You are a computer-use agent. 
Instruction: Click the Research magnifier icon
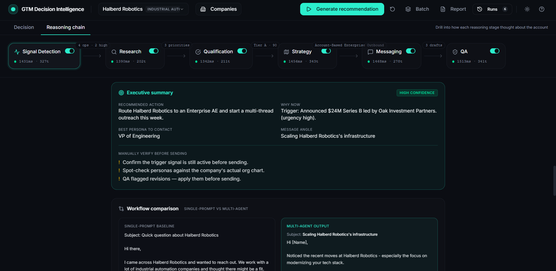point(114,52)
